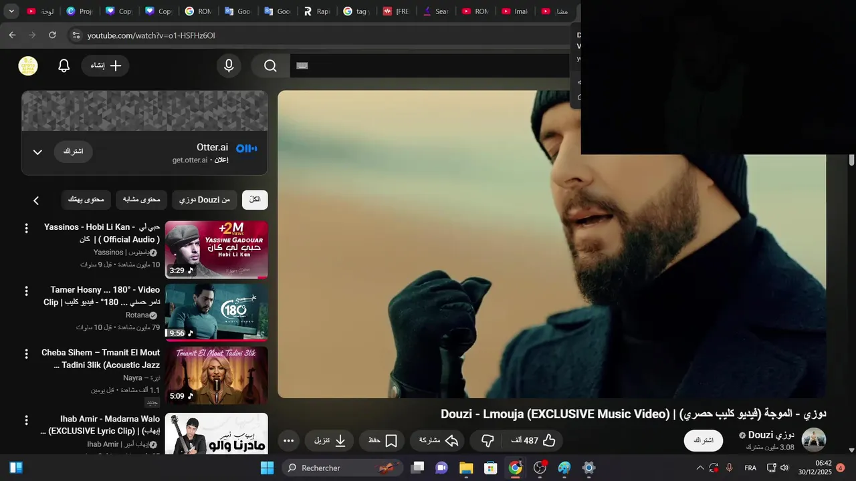856x481 pixels.
Task: Switch to the Imal YouTube browser tab
Action: 514,11
